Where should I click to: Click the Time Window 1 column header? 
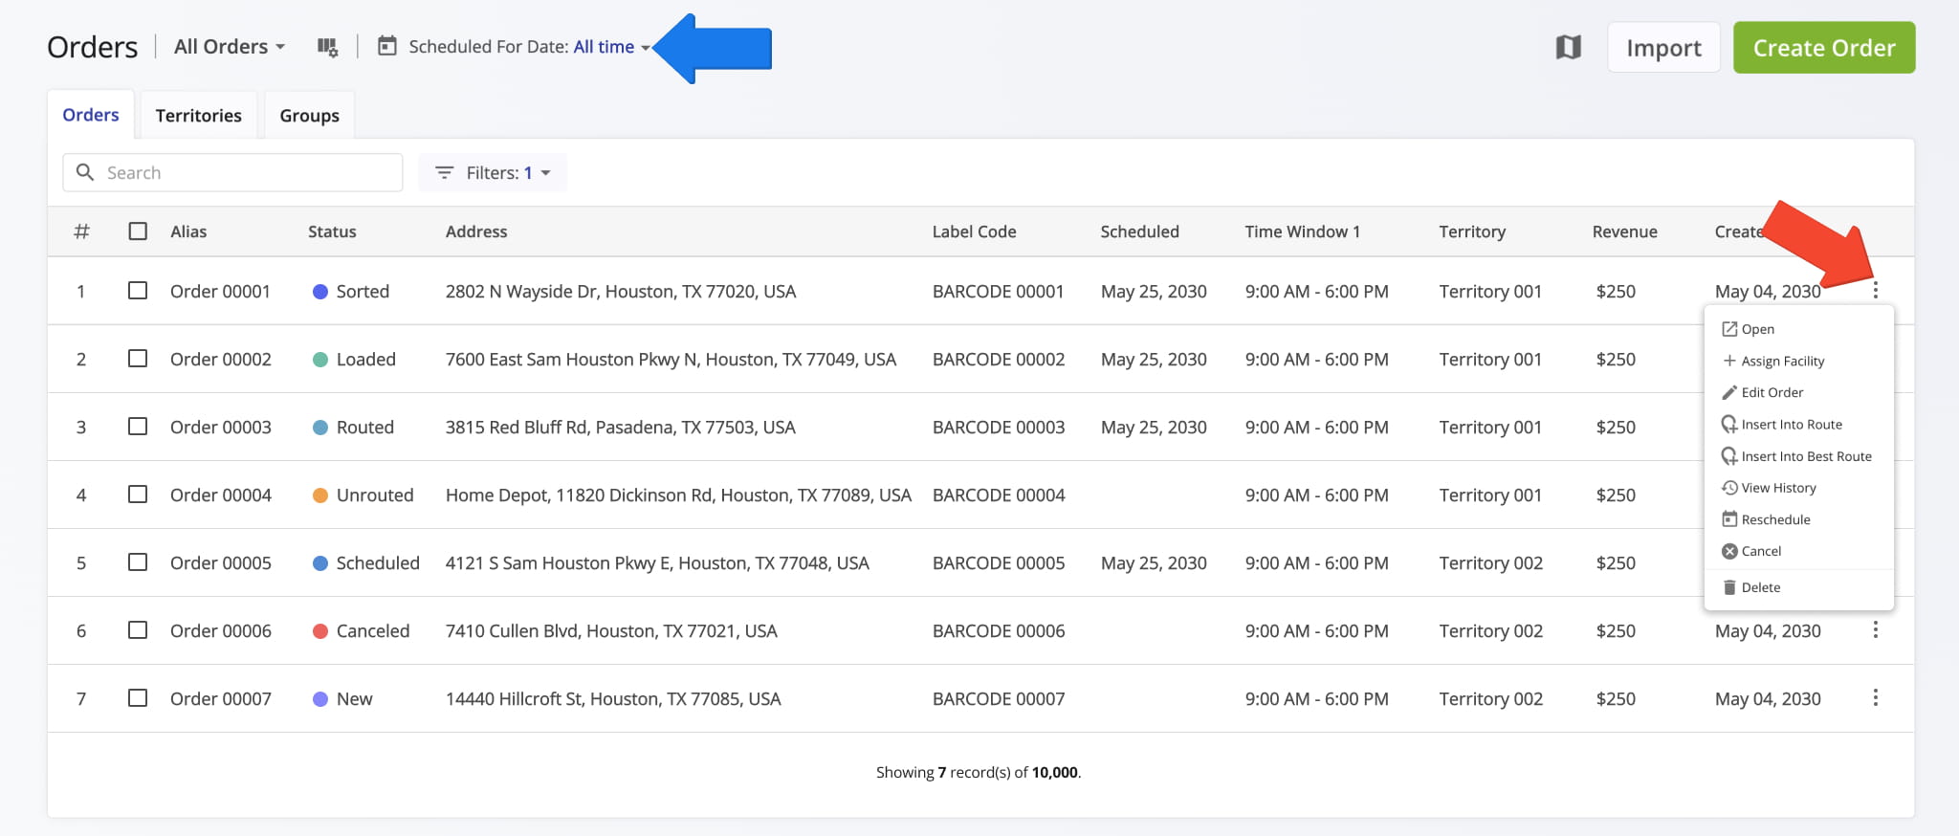(1302, 231)
